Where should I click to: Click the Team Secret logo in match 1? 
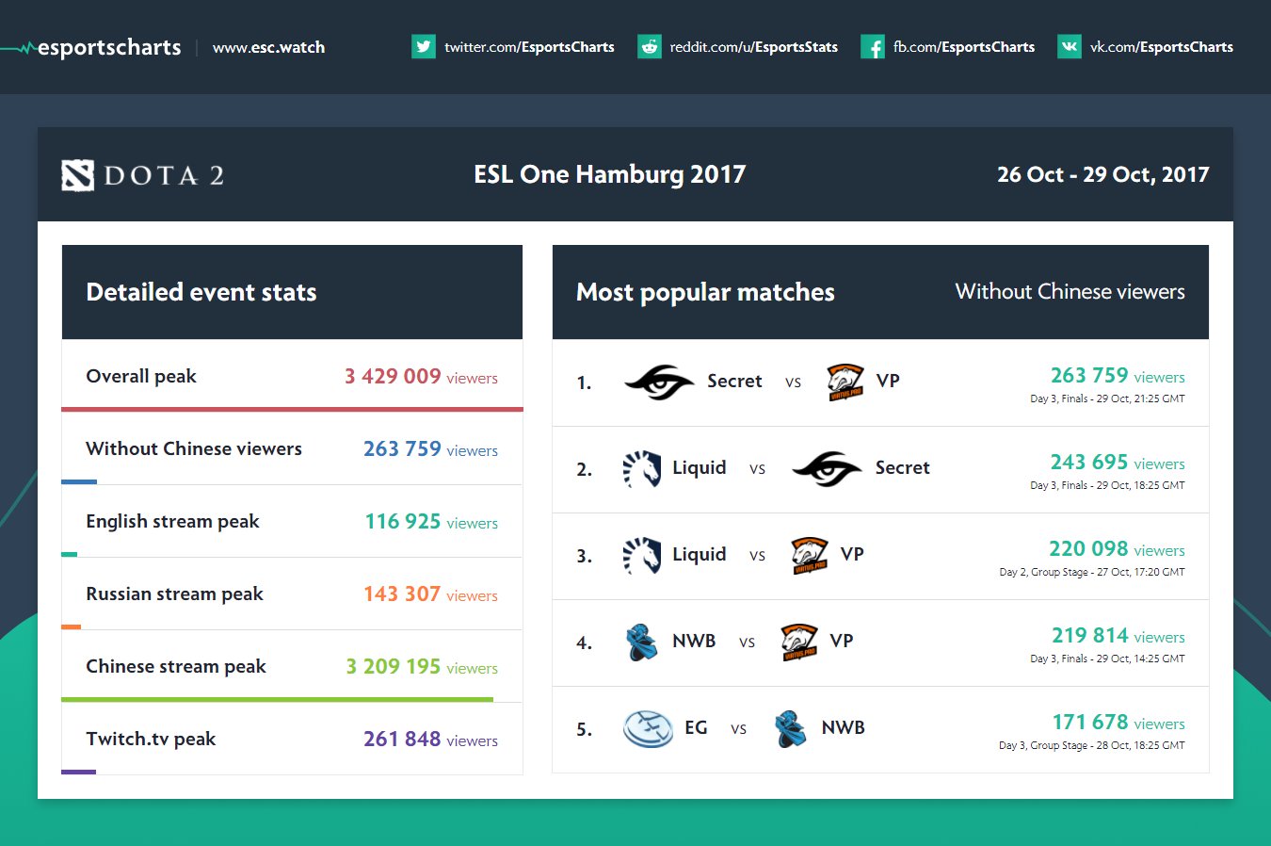(x=659, y=382)
